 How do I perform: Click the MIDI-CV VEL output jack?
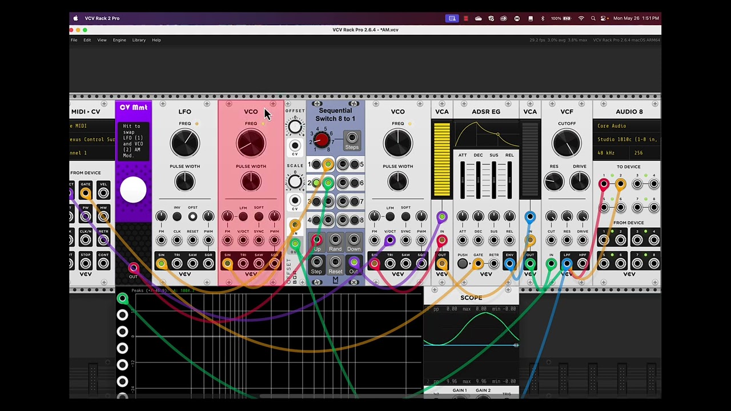[x=103, y=194]
